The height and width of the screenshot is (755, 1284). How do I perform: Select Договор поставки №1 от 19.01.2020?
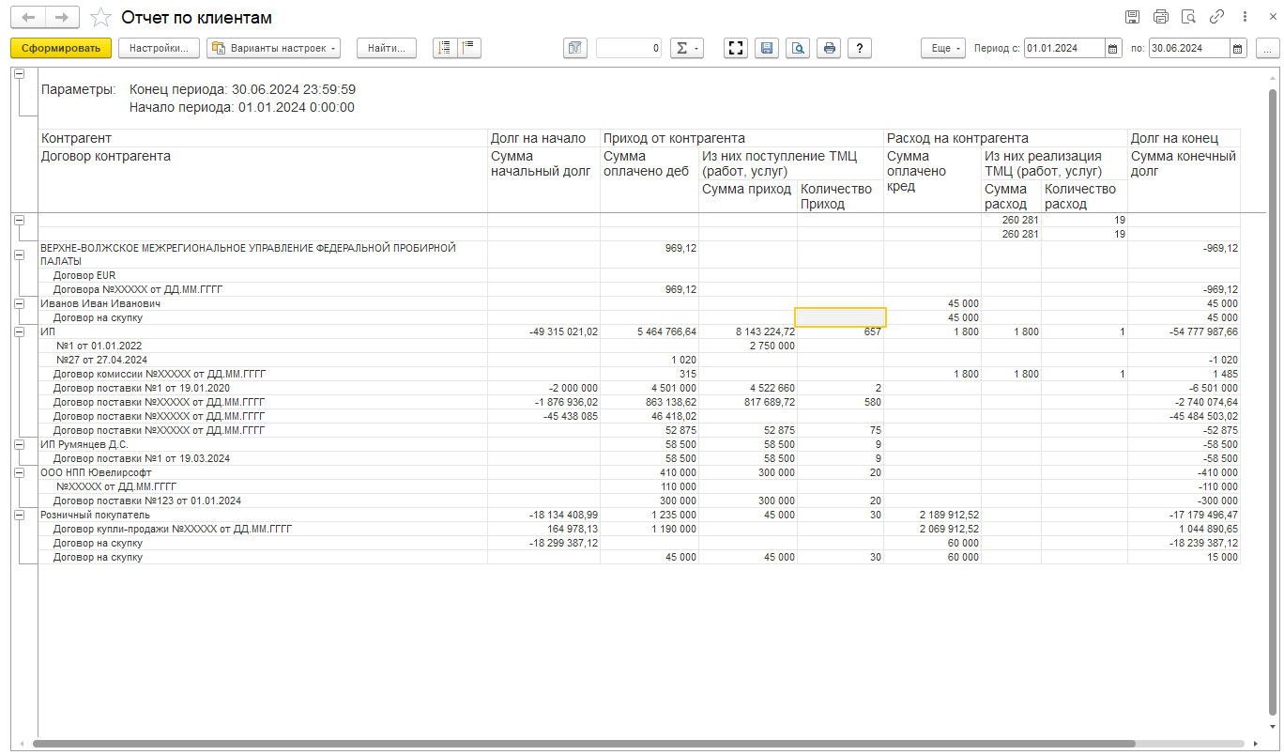coord(638,388)
